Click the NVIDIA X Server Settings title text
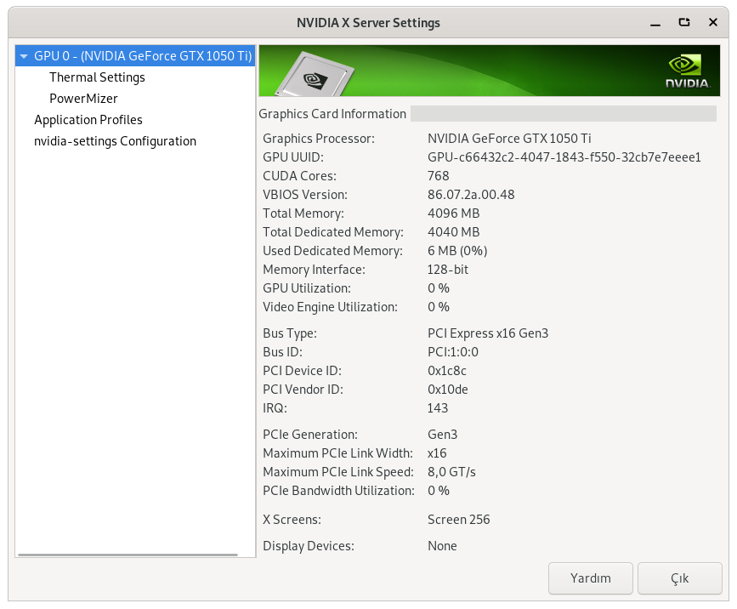 click(369, 23)
